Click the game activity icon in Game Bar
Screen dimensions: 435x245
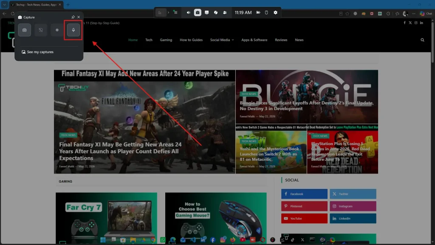tap(160, 12)
